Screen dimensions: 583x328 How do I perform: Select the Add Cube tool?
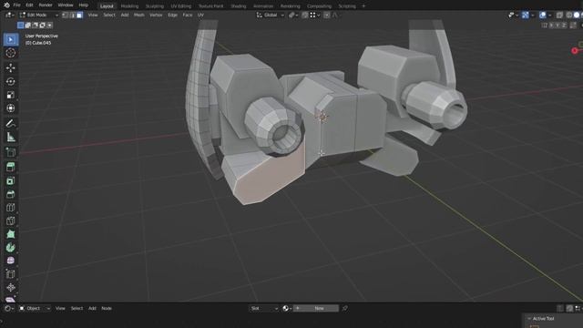coord(11,152)
